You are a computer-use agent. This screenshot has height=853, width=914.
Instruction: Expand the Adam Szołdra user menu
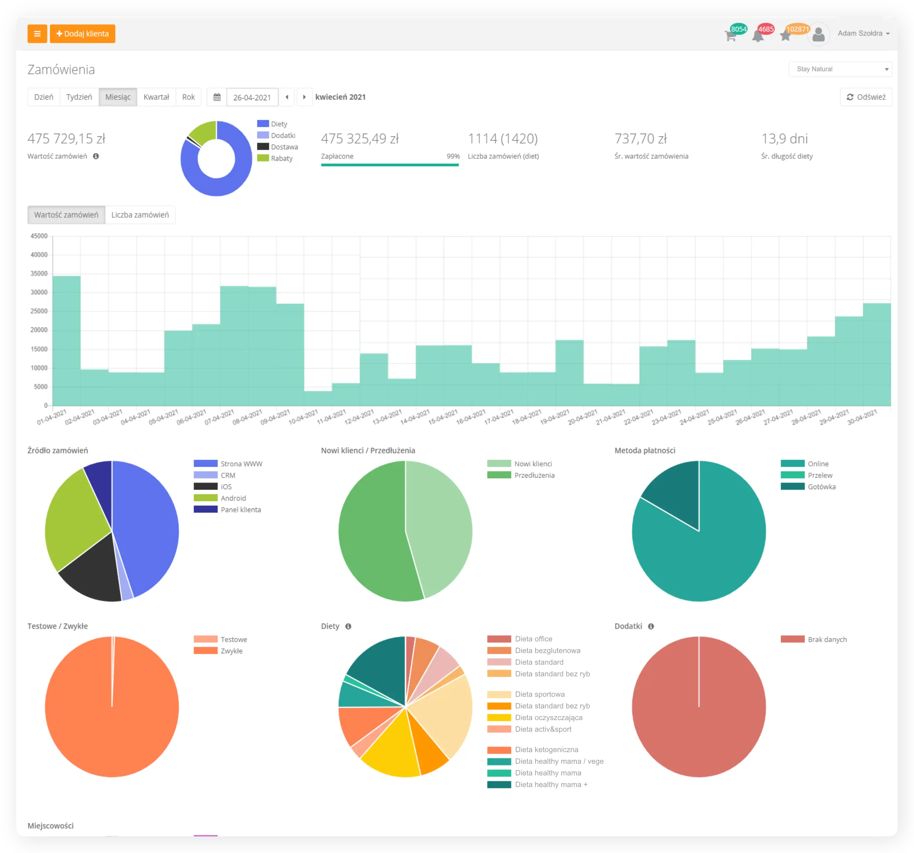pos(864,33)
